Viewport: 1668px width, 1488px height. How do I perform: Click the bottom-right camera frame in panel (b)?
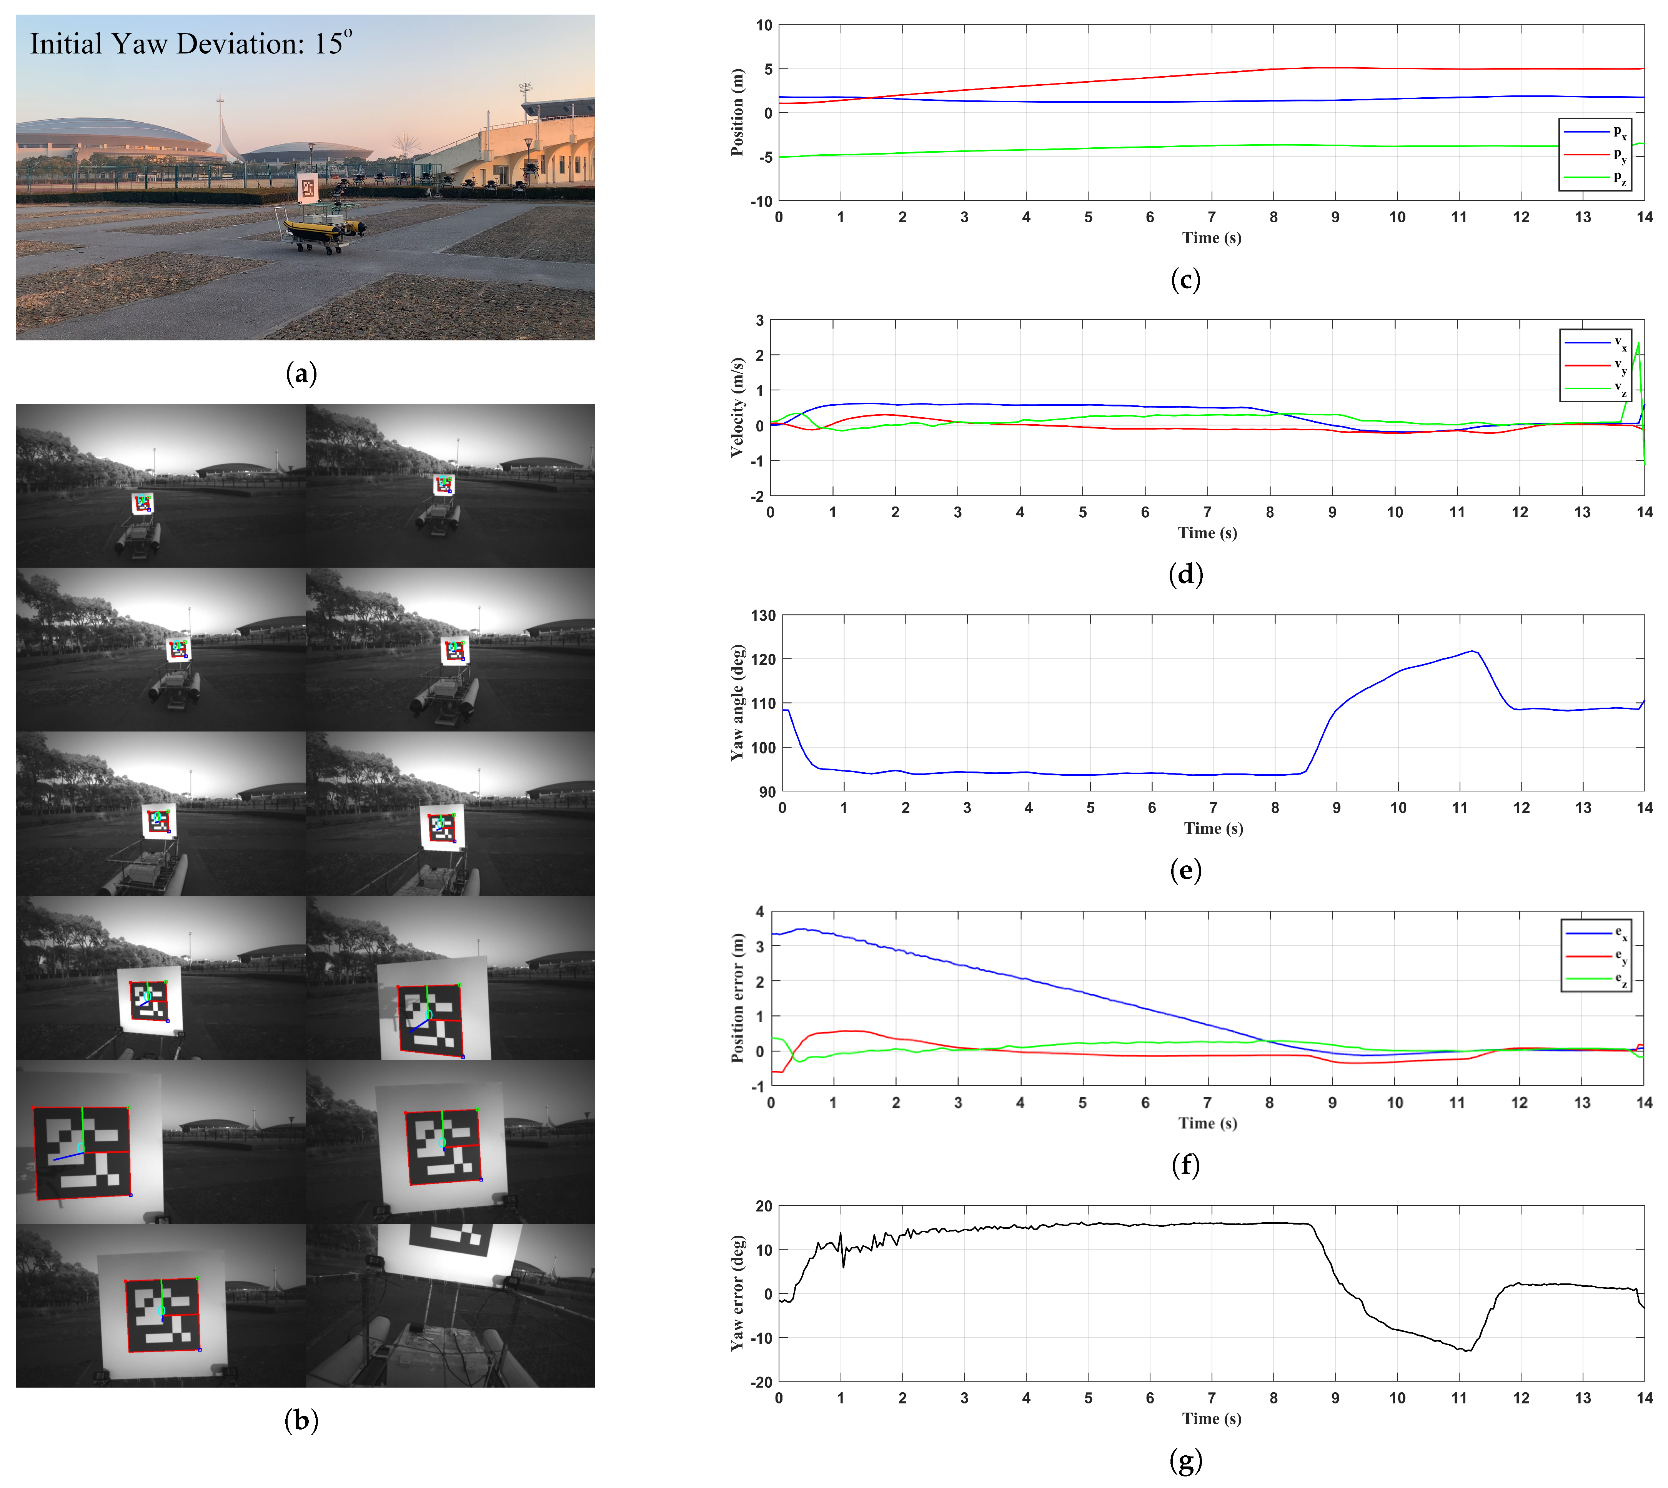[x=450, y=1306]
